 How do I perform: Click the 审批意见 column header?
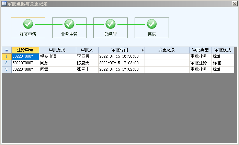(x=57, y=50)
